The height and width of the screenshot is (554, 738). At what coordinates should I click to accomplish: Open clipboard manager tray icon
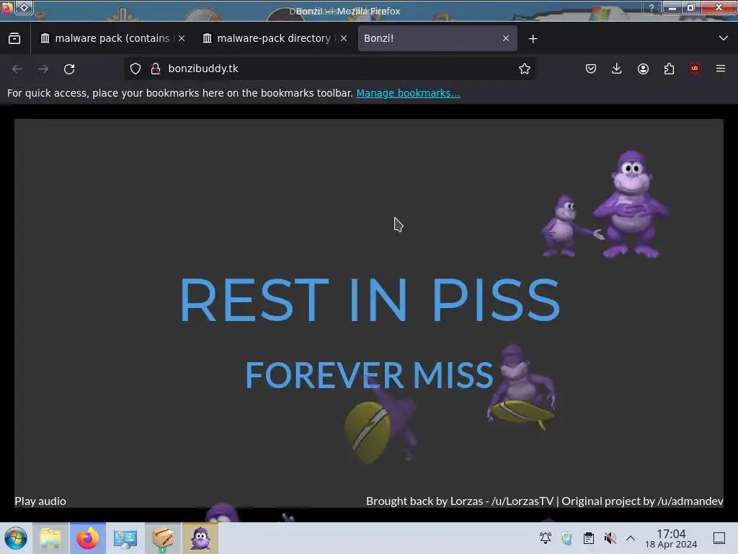tap(588, 538)
